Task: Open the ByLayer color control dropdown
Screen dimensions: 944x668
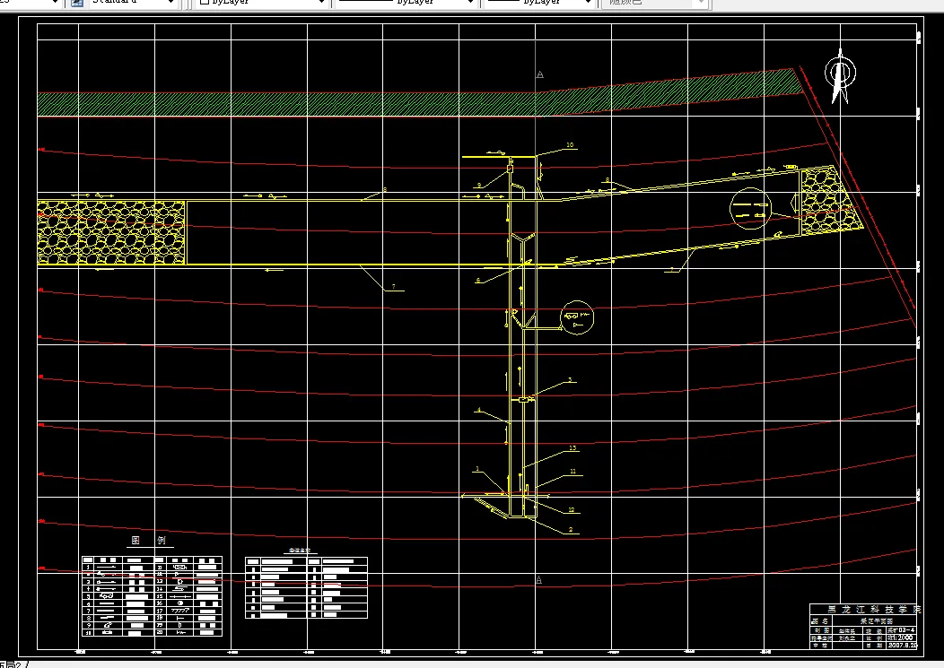Action: click(x=321, y=3)
